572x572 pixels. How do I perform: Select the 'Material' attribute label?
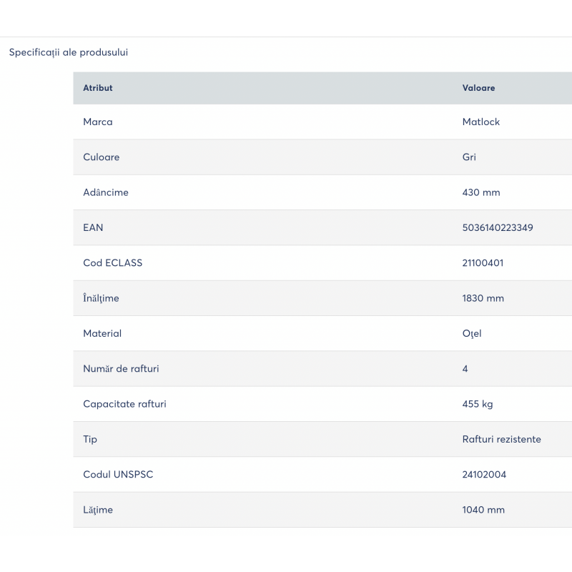click(x=102, y=333)
